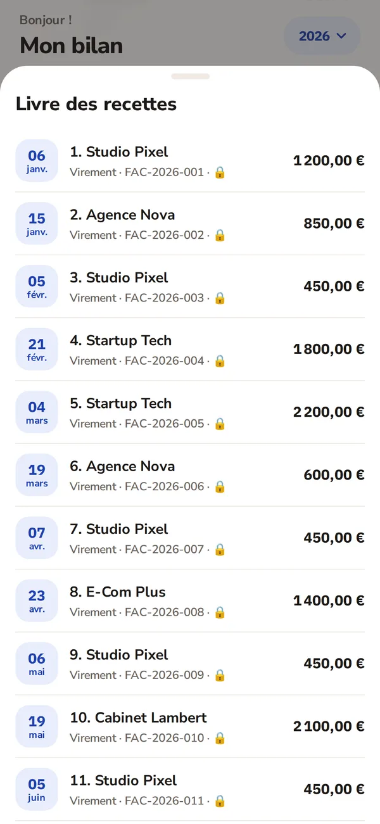380x824 pixels.
Task: Click the chevron in the year selector
Action: pyautogui.click(x=341, y=36)
